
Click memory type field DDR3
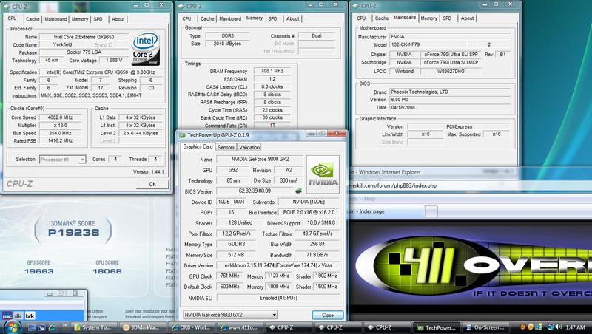coord(227,35)
